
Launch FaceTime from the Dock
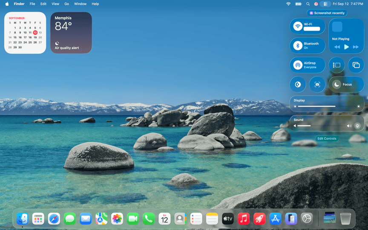tap(133, 219)
